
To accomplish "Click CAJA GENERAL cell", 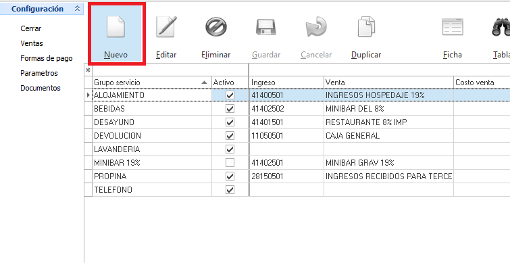I will [x=388, y=135].
